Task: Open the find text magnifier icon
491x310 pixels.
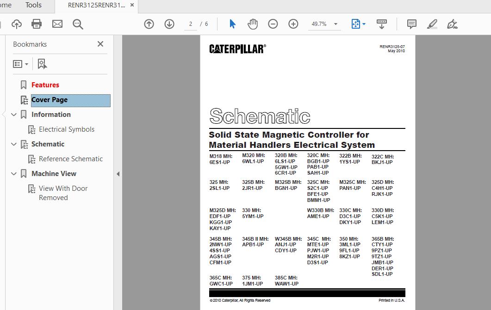Action: point(78,24)
